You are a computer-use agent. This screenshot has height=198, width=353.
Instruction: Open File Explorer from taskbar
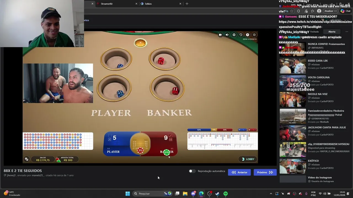tap(185, 194)
